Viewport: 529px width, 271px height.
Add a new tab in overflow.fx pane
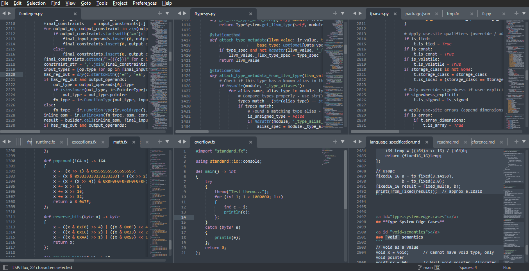(x=335, y=142)
